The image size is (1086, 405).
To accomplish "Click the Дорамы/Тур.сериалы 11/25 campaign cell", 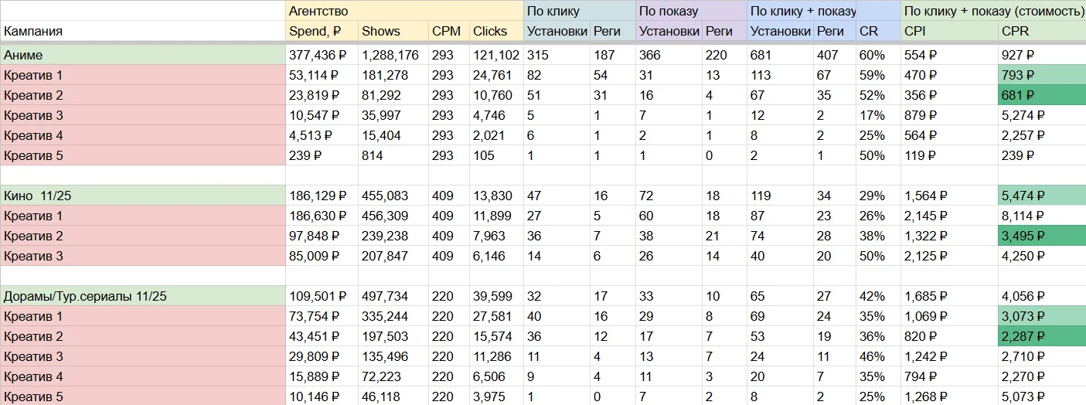I will click(x=143, y=296).
